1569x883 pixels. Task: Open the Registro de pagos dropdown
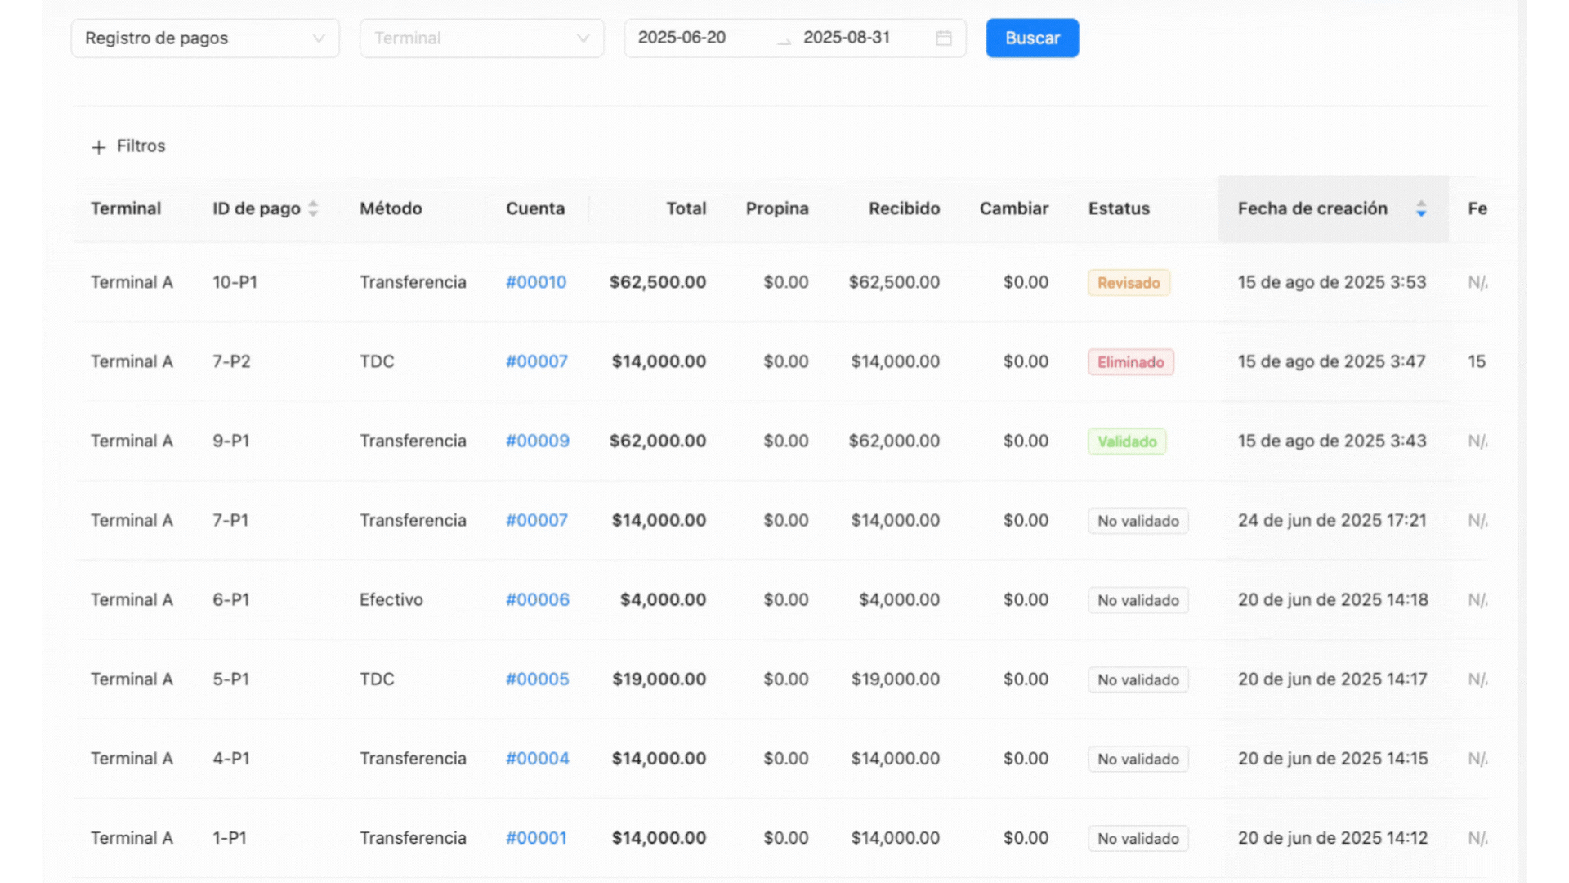204,38
